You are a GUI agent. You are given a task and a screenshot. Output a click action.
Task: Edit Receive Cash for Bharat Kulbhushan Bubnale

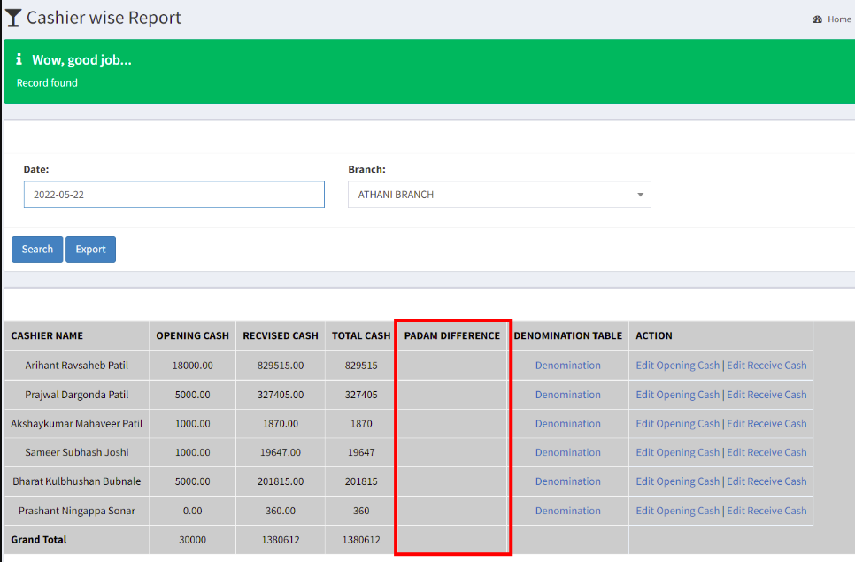tap(766, 481)
